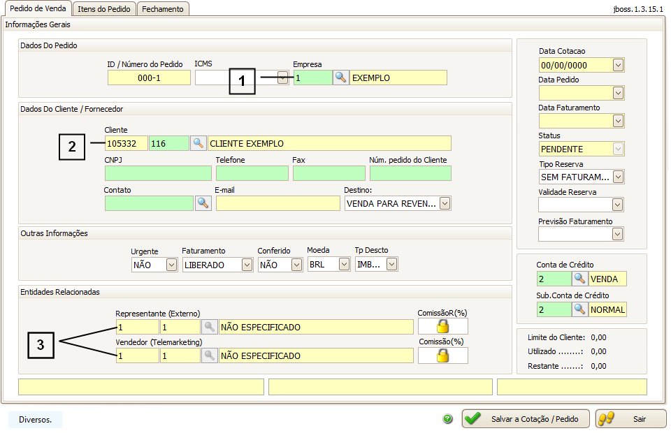This screenshot has width=671, height=433.
Task: Open the Fechamento tab
Action: 163,9
